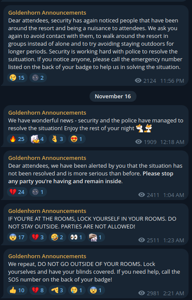Click the eyes emoji reaction with 1
The image size is (192, 300).
pyautogui.click(x=77, y=237)
